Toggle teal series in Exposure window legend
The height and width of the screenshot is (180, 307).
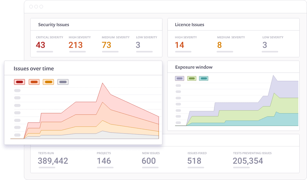point(204,78)
